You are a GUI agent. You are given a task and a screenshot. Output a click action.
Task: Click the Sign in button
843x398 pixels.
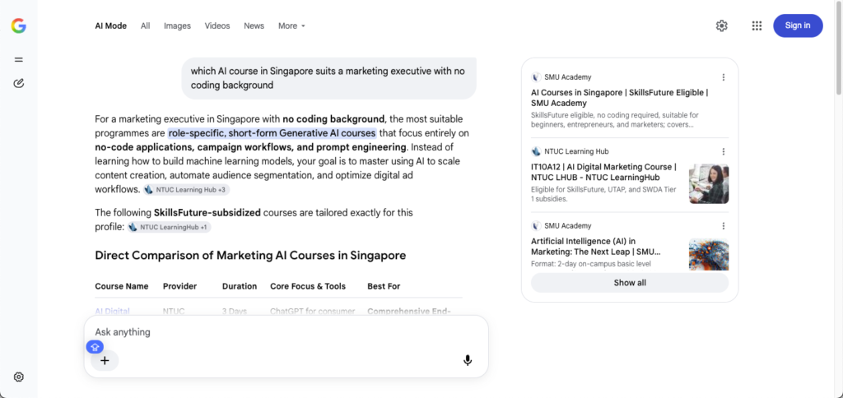[798, 25]
